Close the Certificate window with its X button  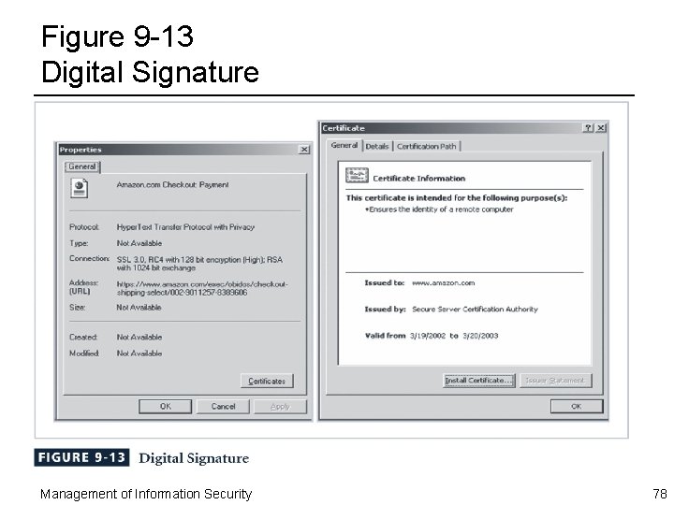pyautogui.click(x=601, y=127)
